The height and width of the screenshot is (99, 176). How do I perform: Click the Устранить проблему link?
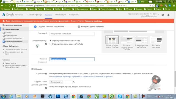tap(94, 21)
